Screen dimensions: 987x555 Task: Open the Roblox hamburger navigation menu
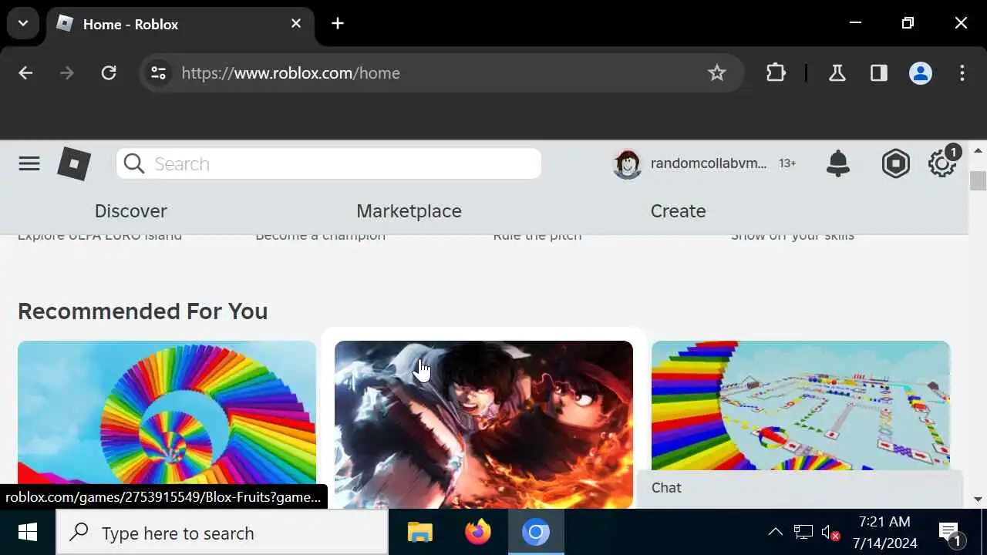[x=29, y=163]
